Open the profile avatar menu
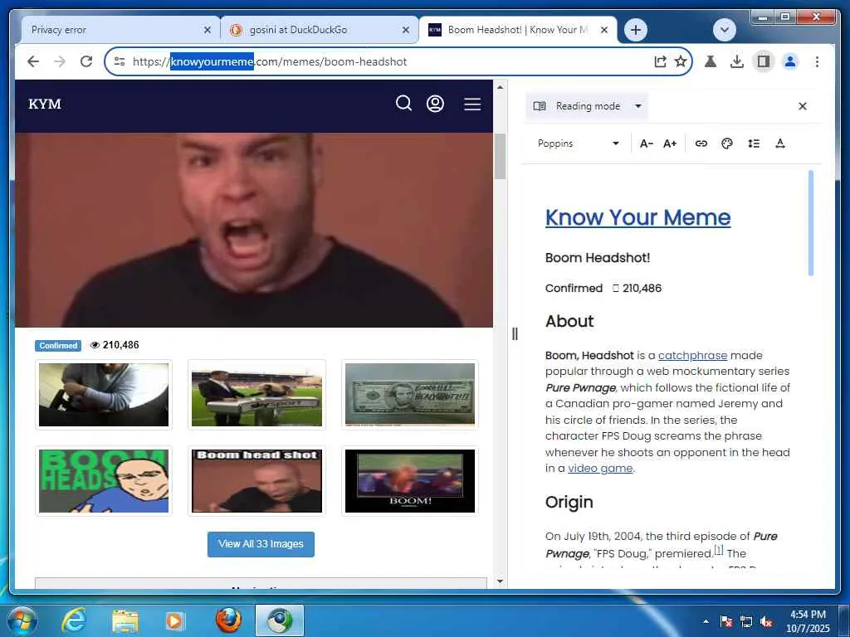The width and height of the screenshot is (850, 637). tap(790, 61)
